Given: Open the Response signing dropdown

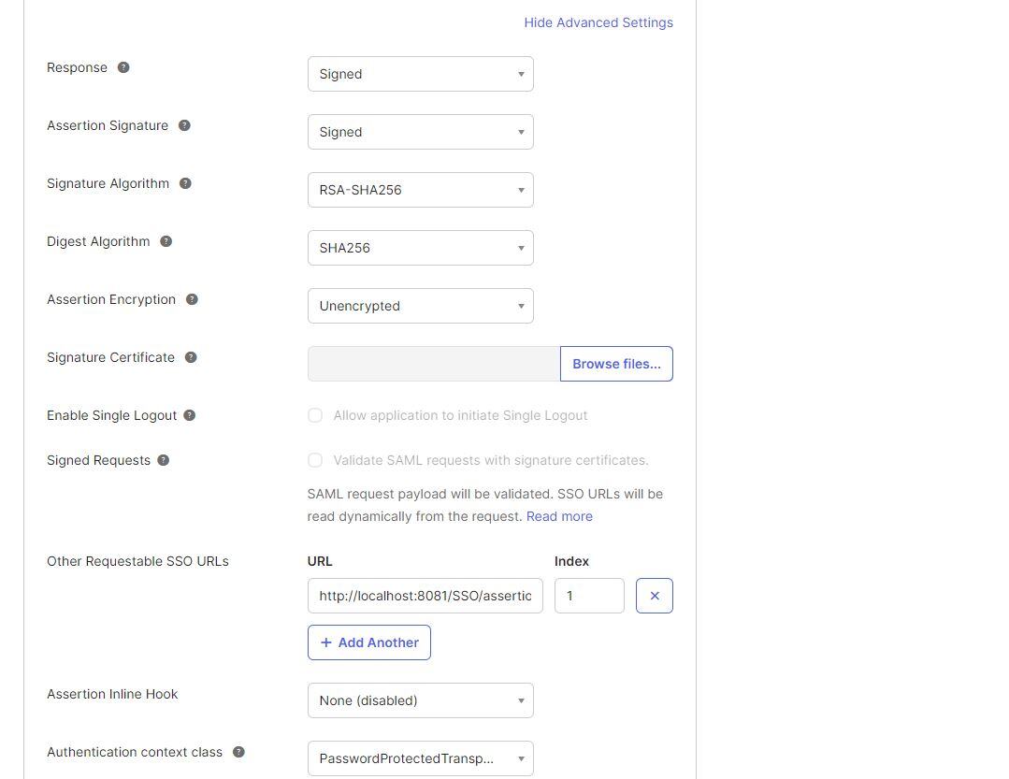Looking at the screenshot, I should [x=420, y=74].
